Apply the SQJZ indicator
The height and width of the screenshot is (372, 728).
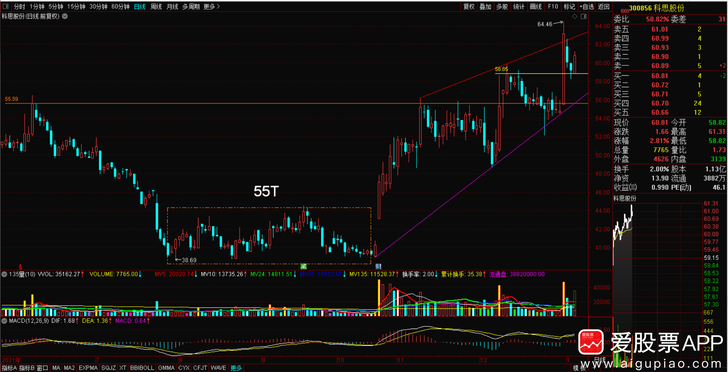[108, 368]
